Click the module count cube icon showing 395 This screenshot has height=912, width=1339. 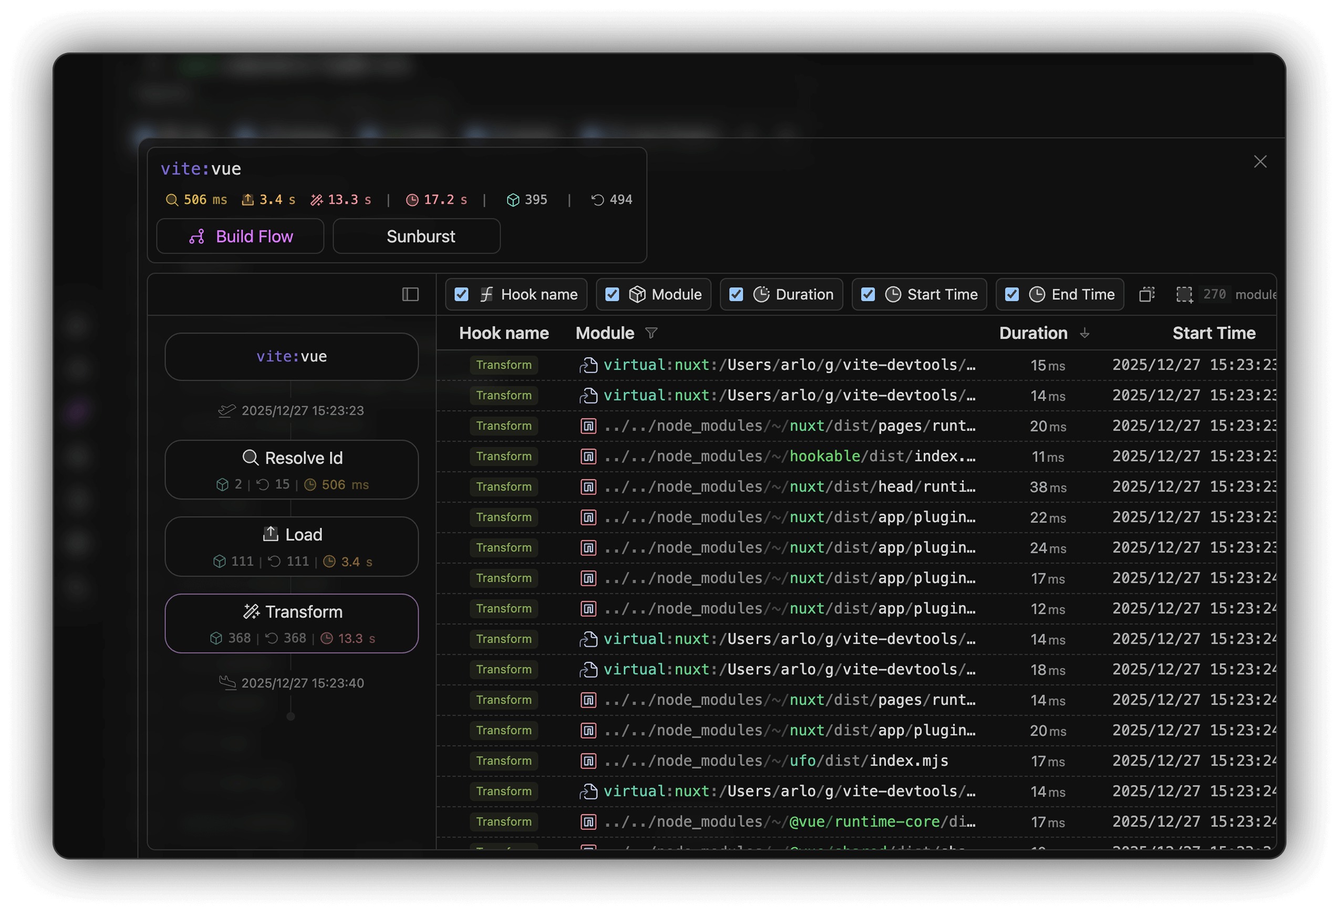pos(513,199)
